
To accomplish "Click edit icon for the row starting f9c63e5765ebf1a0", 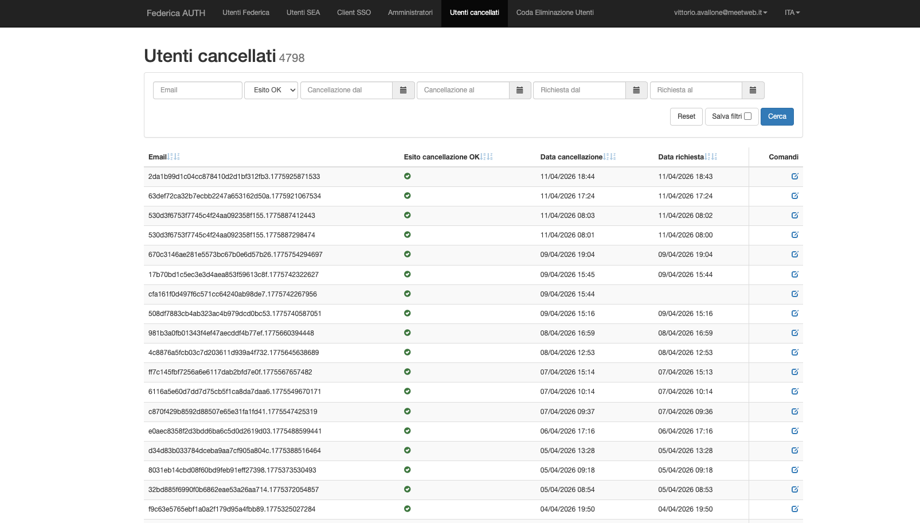I will [794, 509].
